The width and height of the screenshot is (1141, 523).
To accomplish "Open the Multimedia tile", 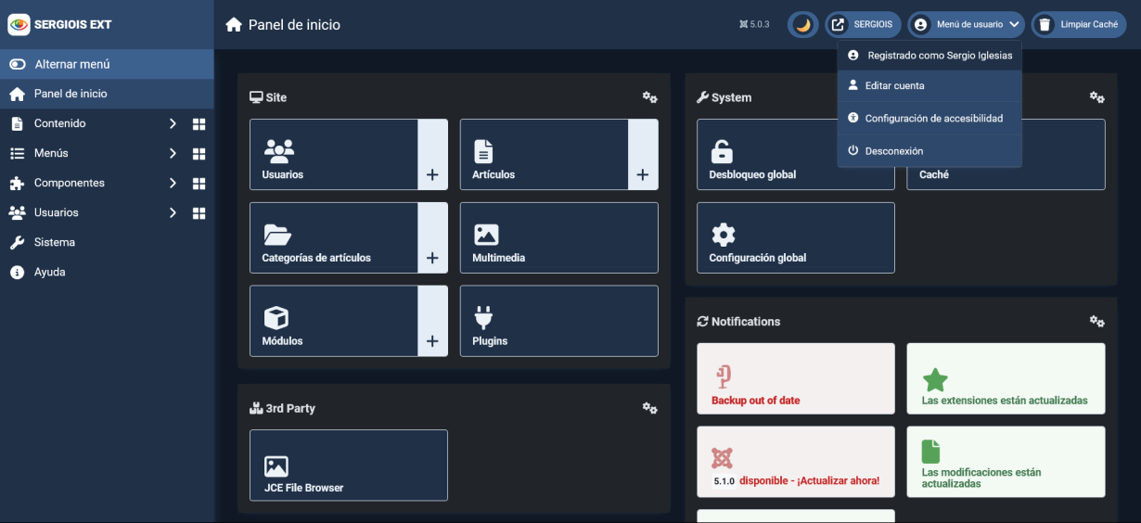I will pos(559,238).
